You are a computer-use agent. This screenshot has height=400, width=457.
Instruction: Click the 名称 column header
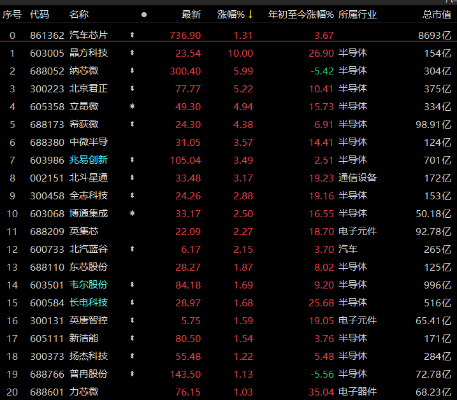click(79, 14)
